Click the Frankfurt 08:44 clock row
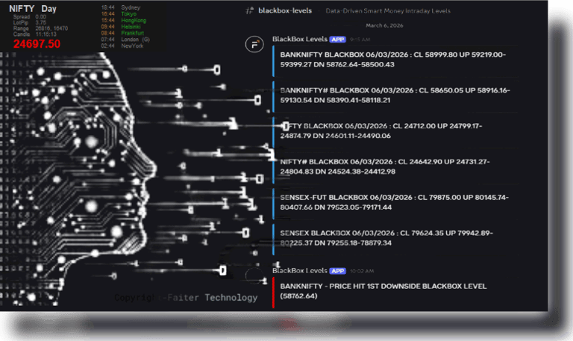This screenshot has width=573, height=341. [x=122, y=33]
